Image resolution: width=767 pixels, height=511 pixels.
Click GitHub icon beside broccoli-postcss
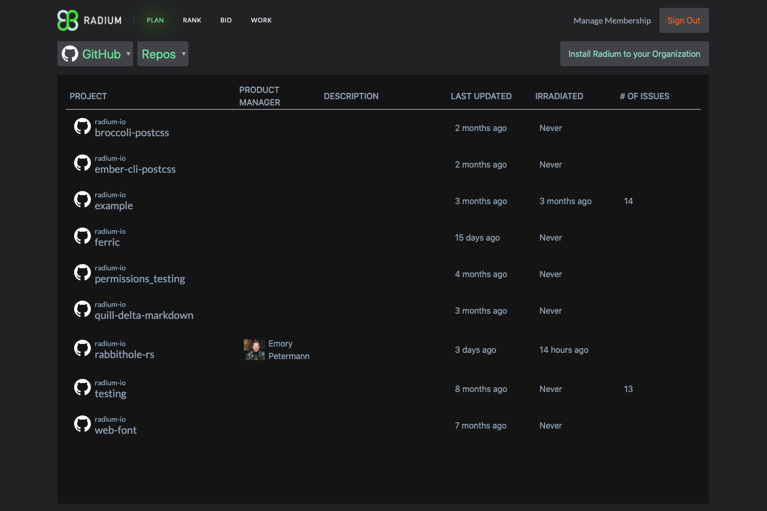[x=82, y=126]
